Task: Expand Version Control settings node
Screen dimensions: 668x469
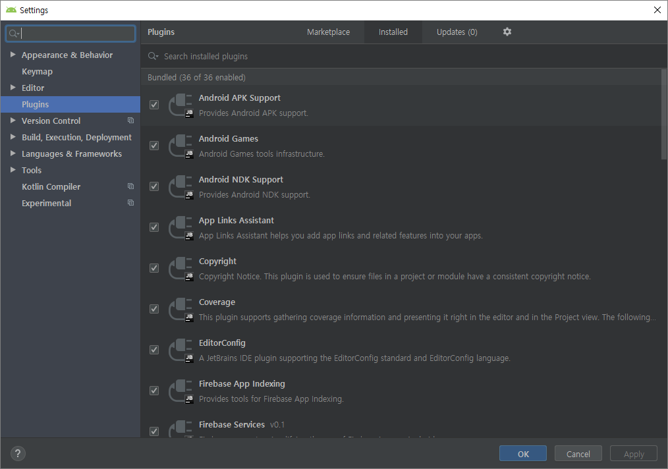Action: pos(13,121)
